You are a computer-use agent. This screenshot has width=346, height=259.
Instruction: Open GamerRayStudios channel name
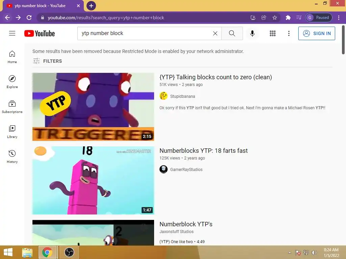point(186,169)
